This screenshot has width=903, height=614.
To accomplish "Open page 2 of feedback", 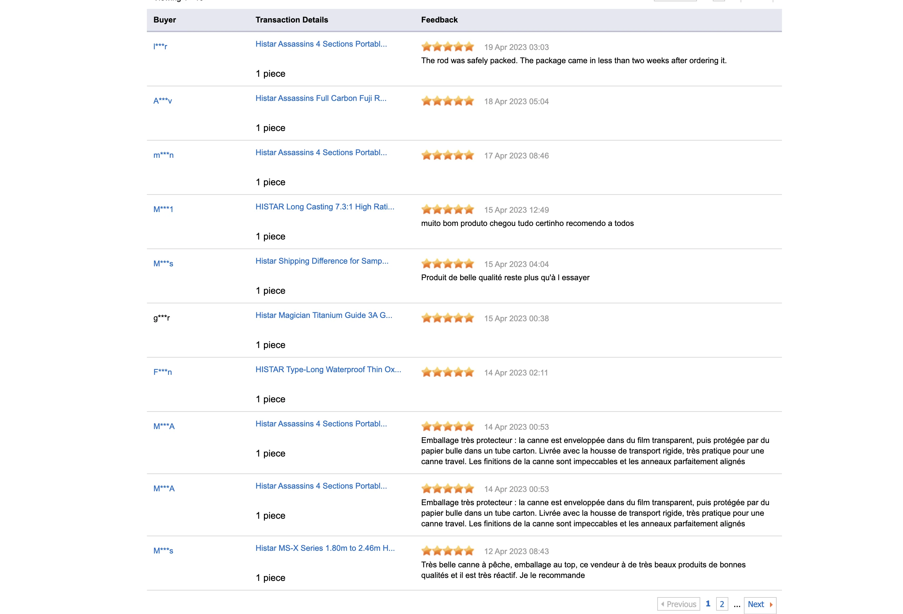I will click(x=722, y=604).
